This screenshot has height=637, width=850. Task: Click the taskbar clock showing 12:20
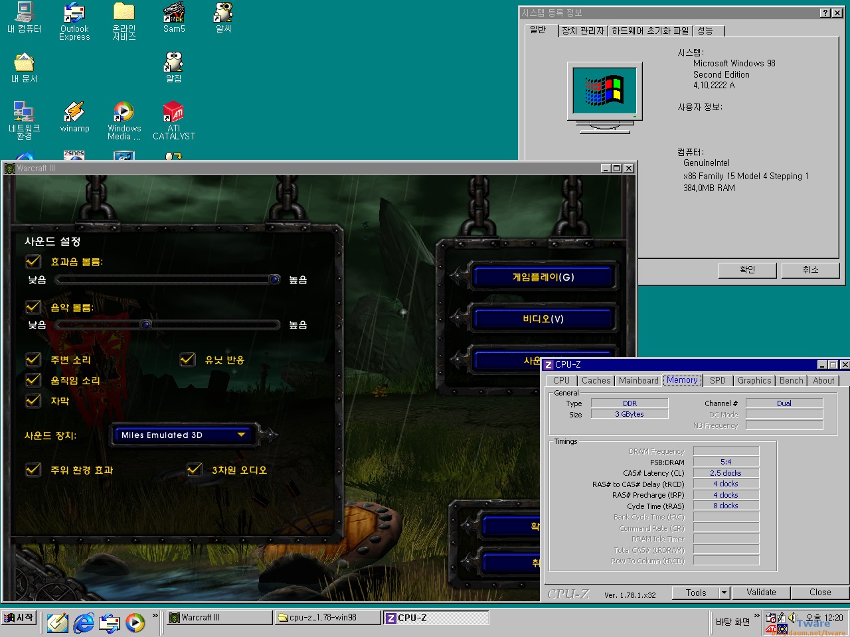(x=824, y=618)
